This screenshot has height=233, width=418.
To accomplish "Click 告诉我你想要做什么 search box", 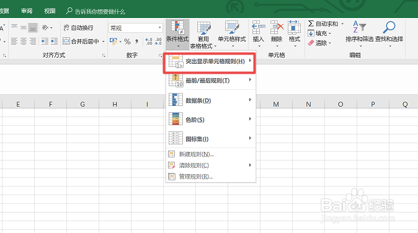I will 96,11.
